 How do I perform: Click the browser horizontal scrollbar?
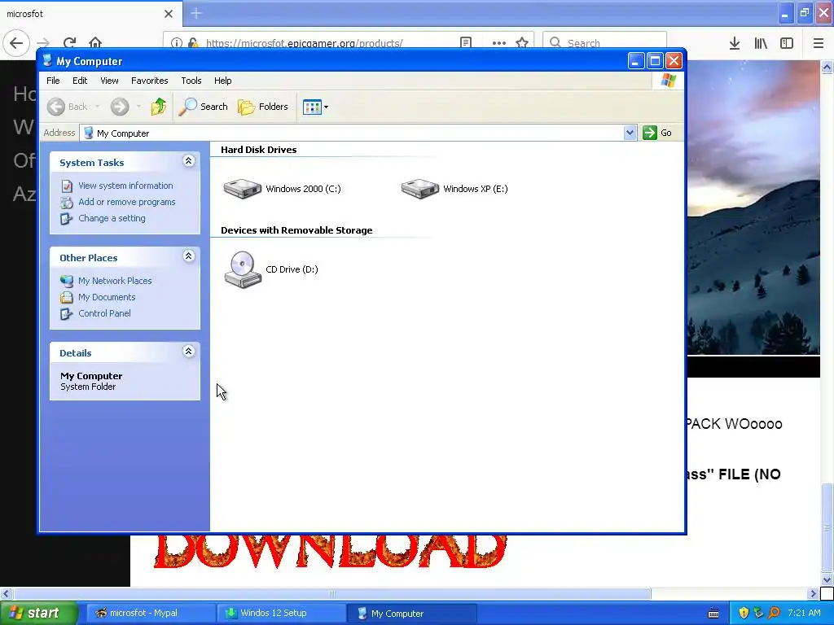point(332,593)
